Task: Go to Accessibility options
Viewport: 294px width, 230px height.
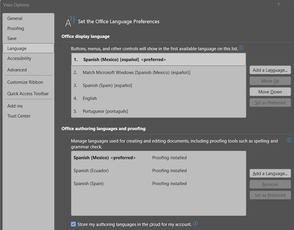Action: 29,58
